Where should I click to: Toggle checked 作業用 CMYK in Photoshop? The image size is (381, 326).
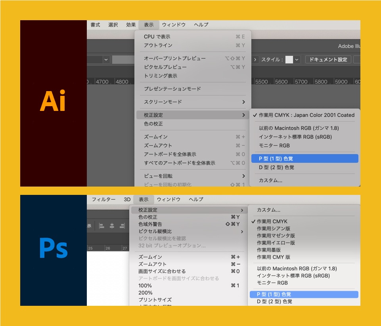click(304, 221)
